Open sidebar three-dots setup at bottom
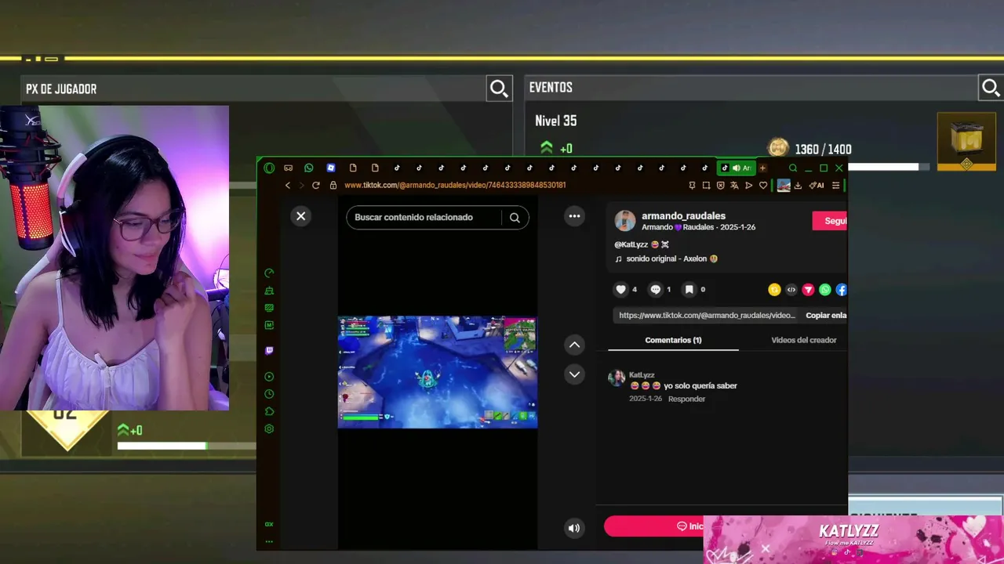This screenshot has height=564, width=1004. click(269, 541)
